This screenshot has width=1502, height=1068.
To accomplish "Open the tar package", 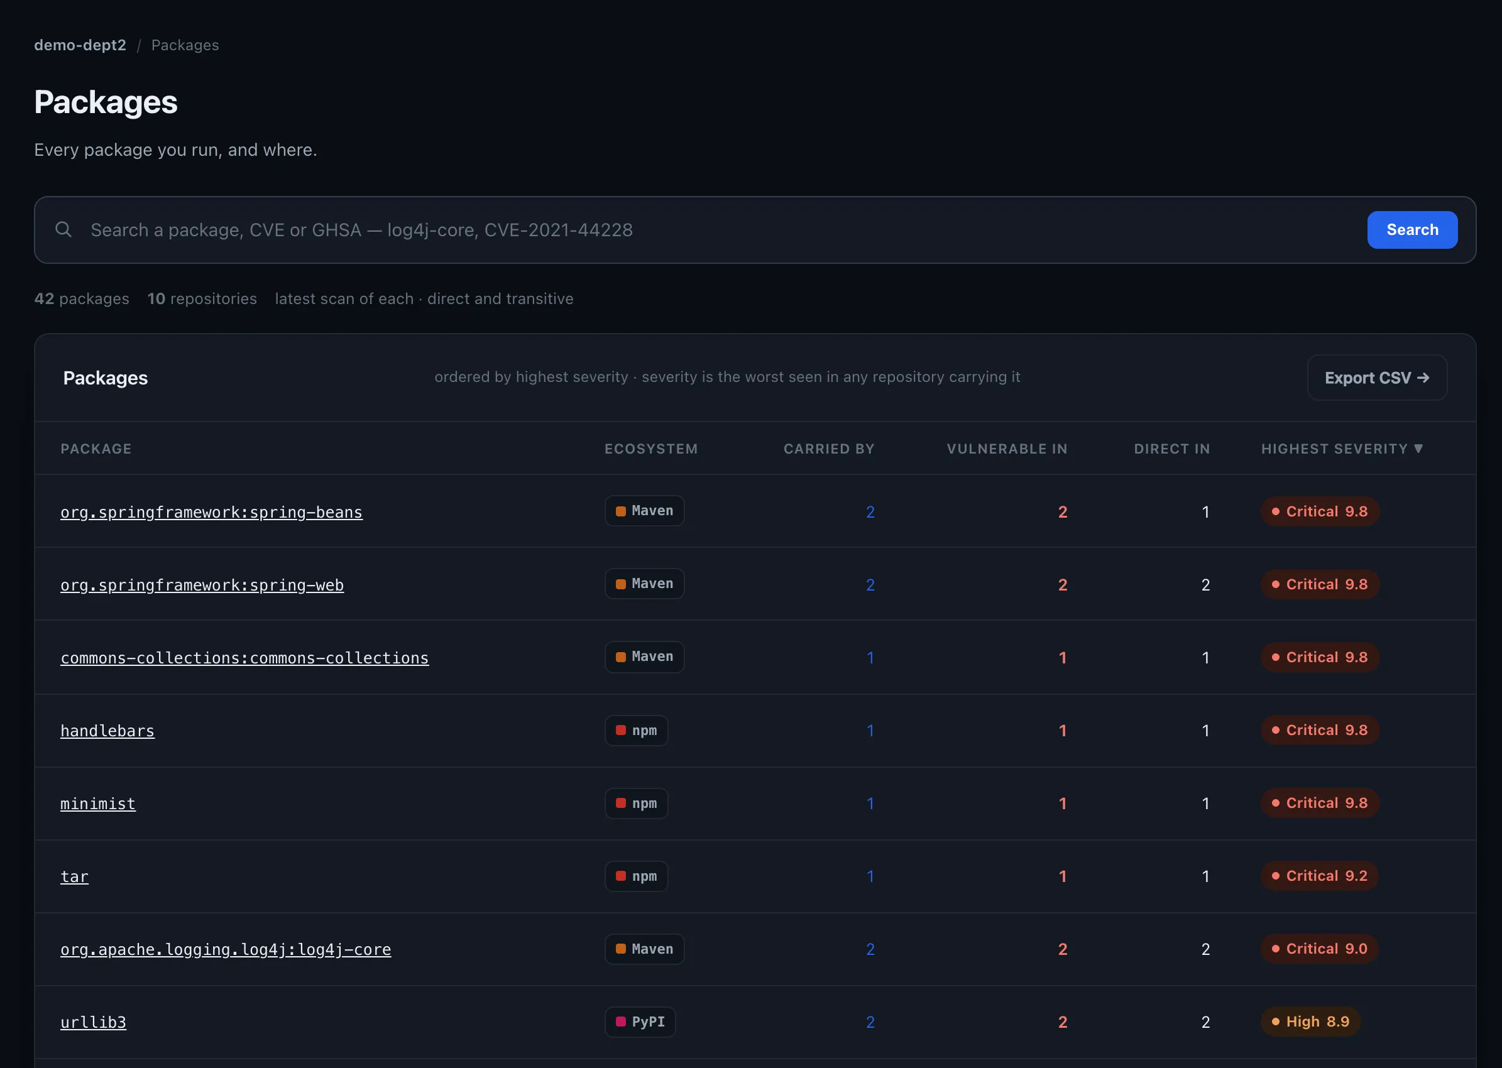I will pos(74,876).
